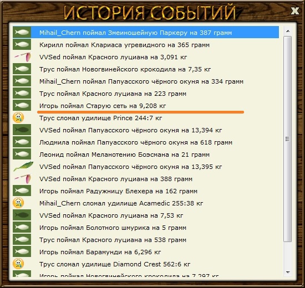Click fish icon beside Трус 223 грамм row
Image resolution: width=305 pixels, height=288 pixels.
click(22, 93)
